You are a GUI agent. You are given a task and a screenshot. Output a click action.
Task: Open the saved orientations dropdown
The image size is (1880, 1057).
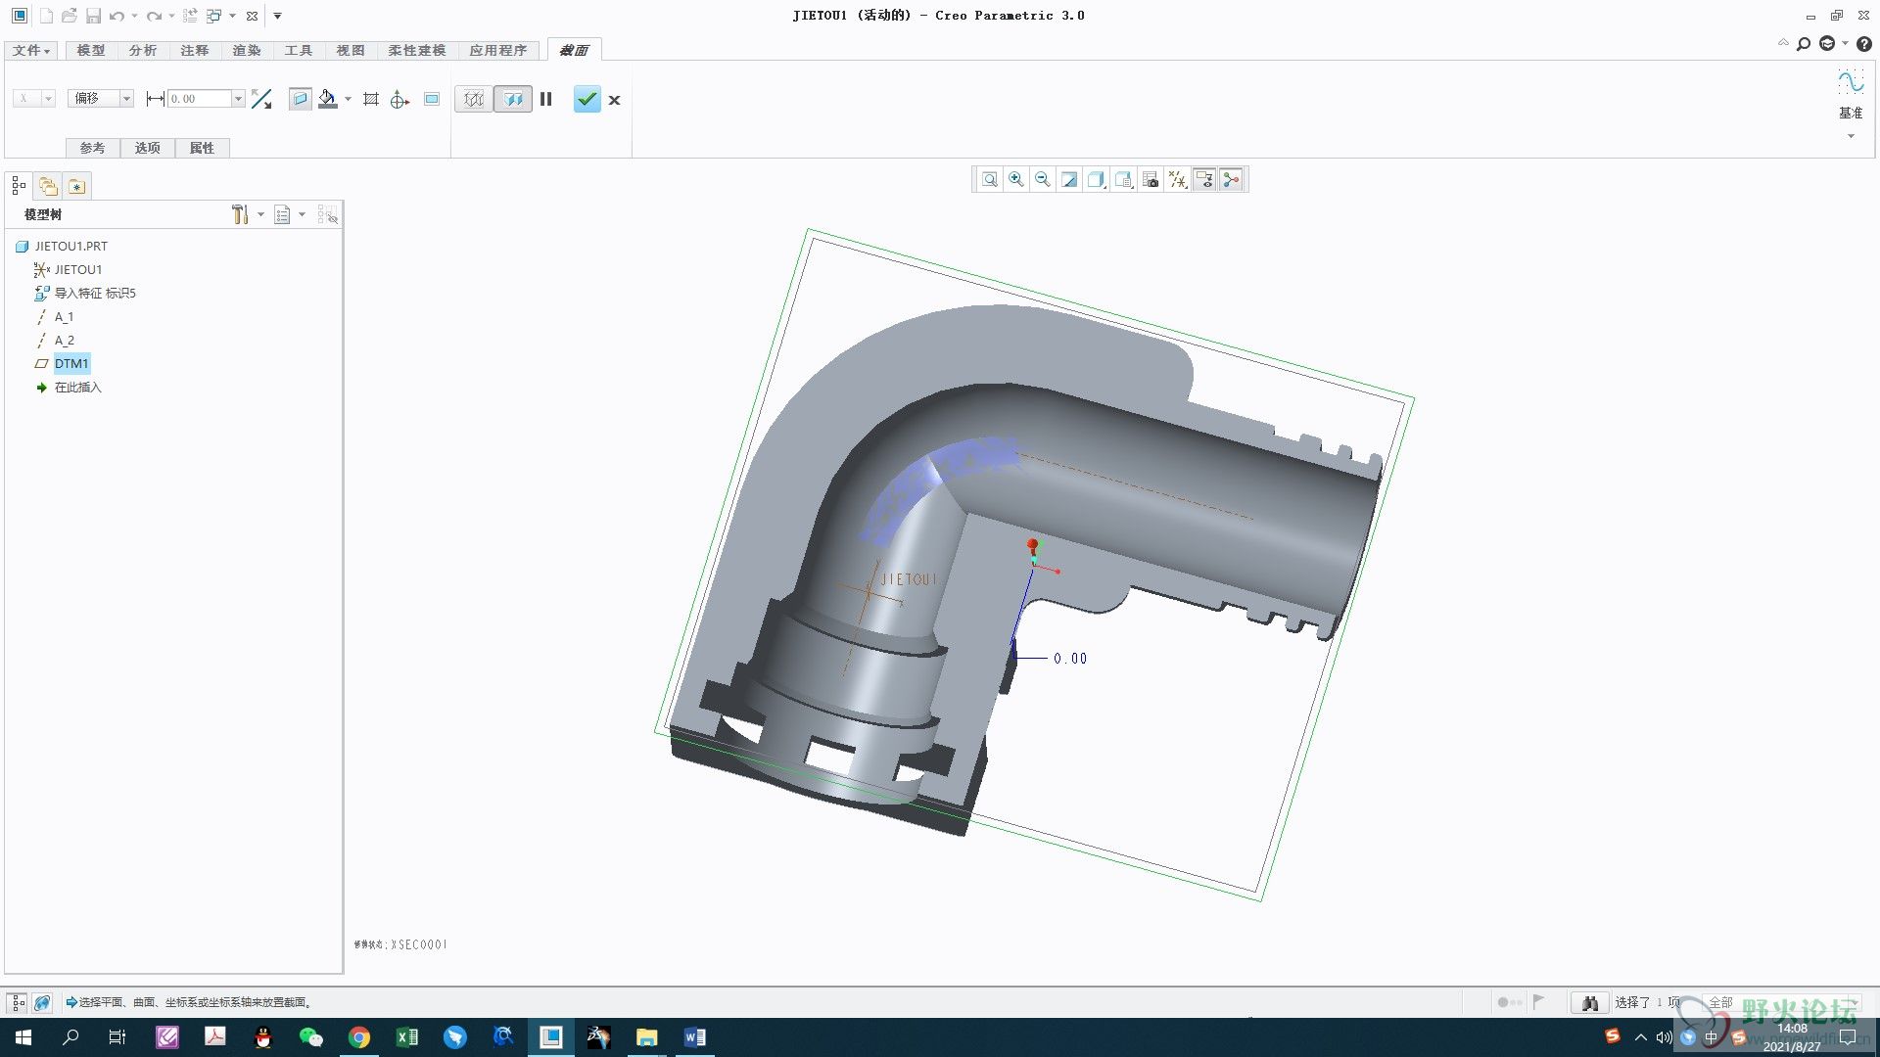pos(1124,179)
